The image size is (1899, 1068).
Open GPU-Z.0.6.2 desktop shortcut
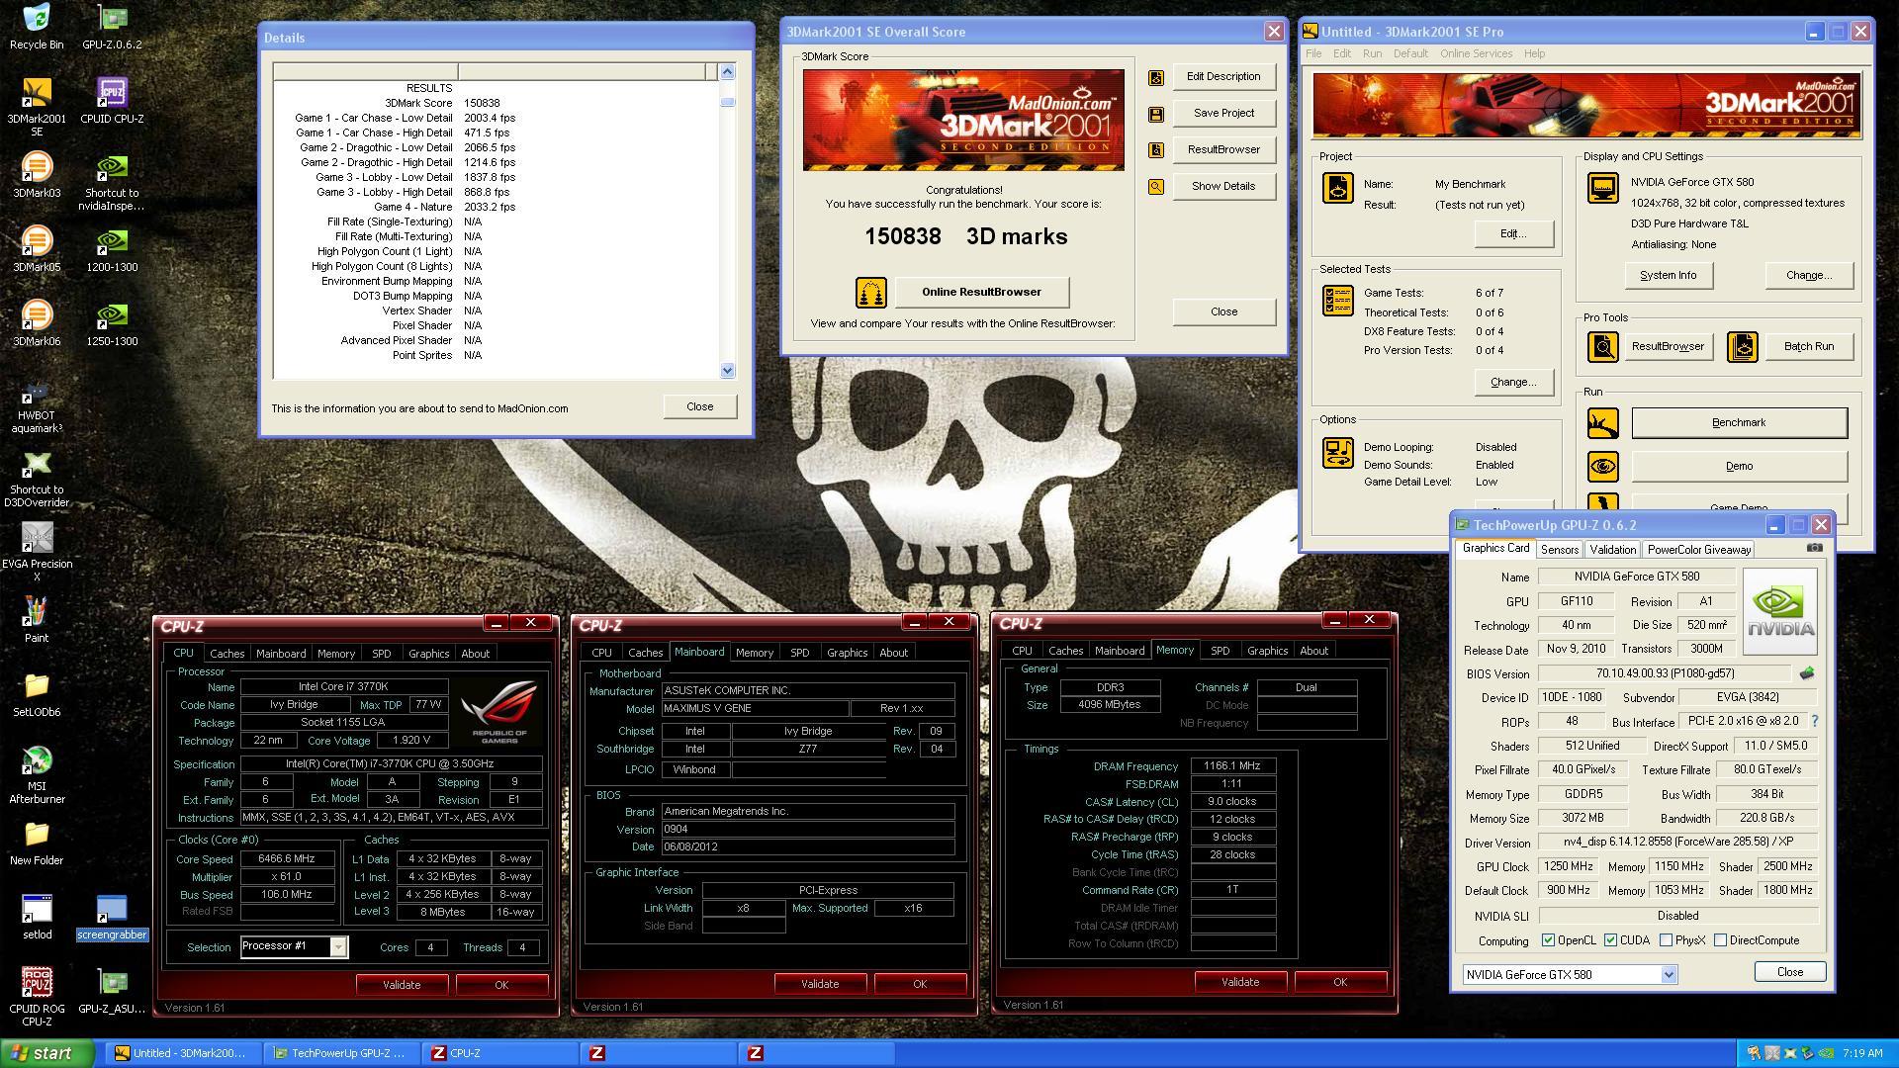[112, 27]
